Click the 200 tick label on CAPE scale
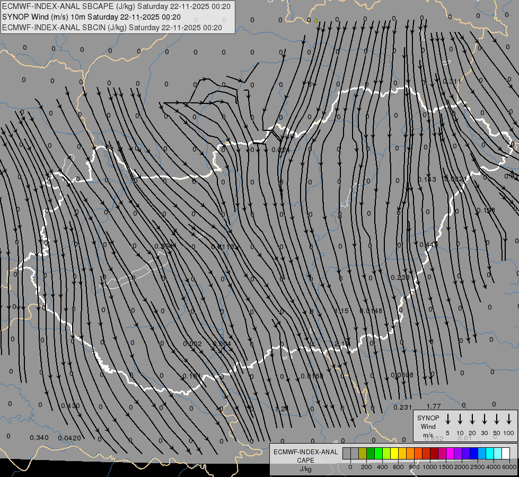The height and width of the screenshot is (477, 519). 366,467
